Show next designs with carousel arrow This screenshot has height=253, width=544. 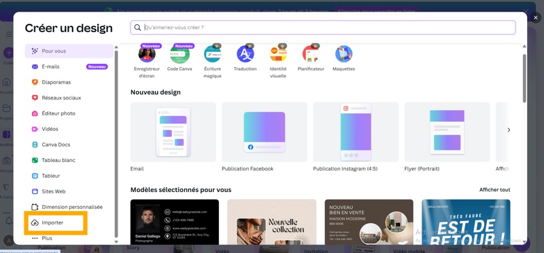click(x=509, y=130)
